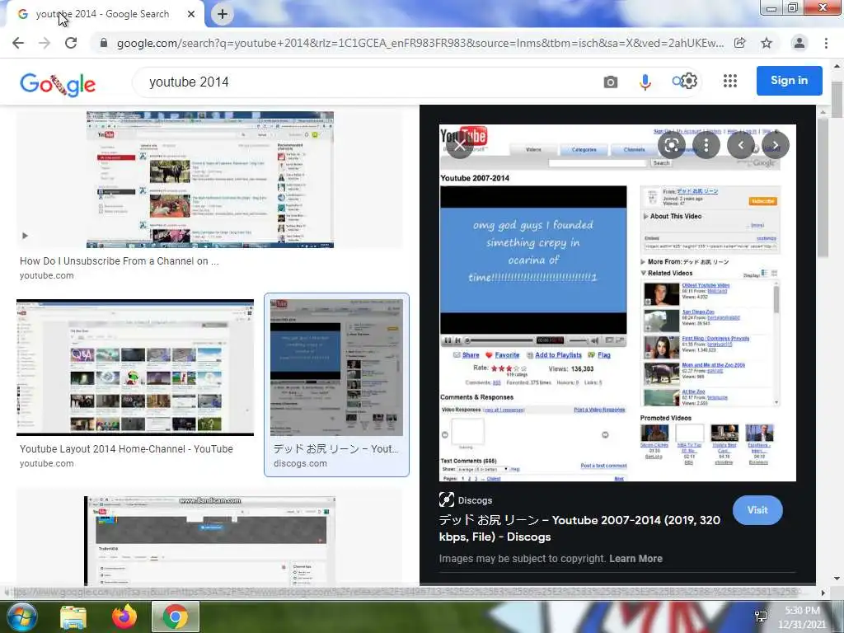
Task: Search by image with the camera icon
Action: pyautogui.click(x=611, y=82)
